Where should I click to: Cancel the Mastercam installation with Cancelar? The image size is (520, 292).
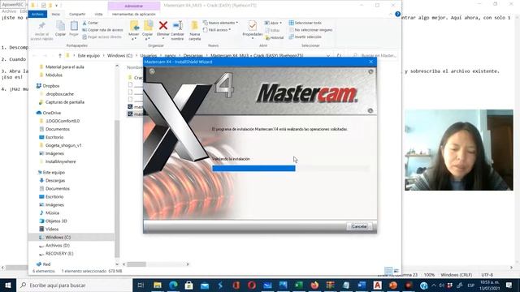[x=359, y=226]
